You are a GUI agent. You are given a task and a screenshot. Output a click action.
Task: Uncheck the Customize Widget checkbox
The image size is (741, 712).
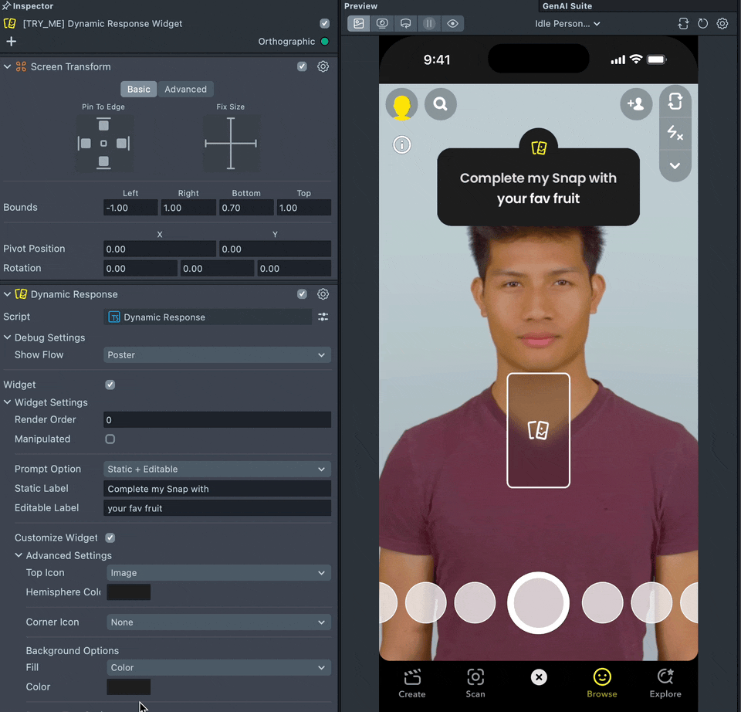[x=110, y=537]
